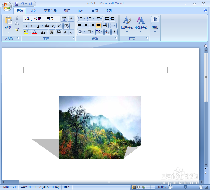Image resolution: width=210 pixels, height=190 pixels.
Task: Shrink font size with smaller A
Action: [71, 32]
